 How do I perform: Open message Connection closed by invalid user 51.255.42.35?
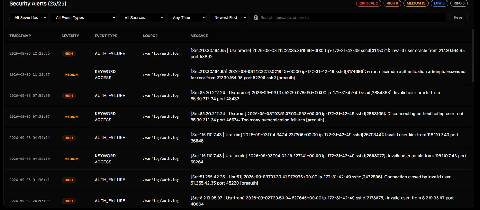(x=321, y=180)
